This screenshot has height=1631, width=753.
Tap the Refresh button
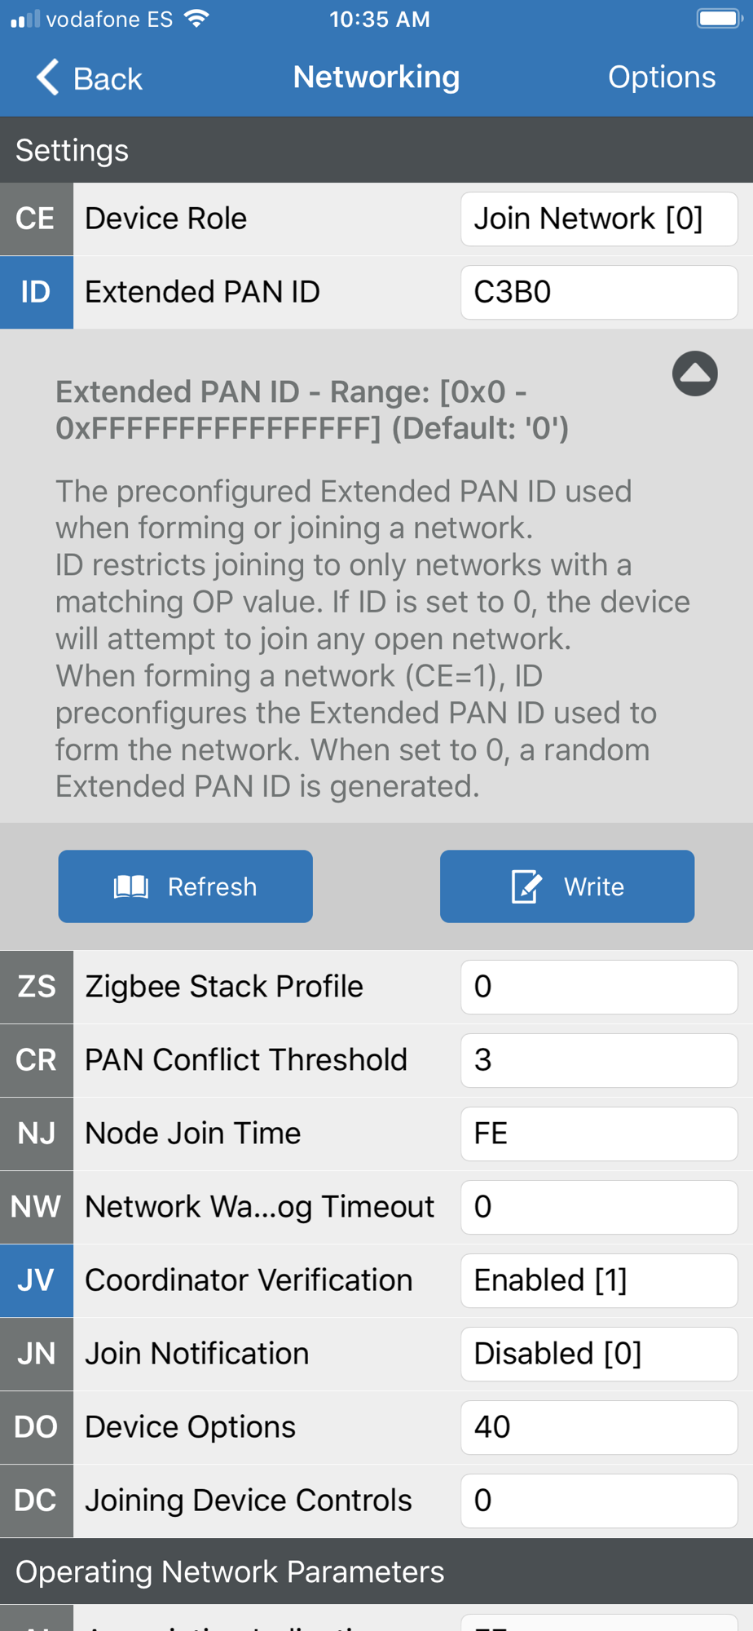(x=186, y=886)
